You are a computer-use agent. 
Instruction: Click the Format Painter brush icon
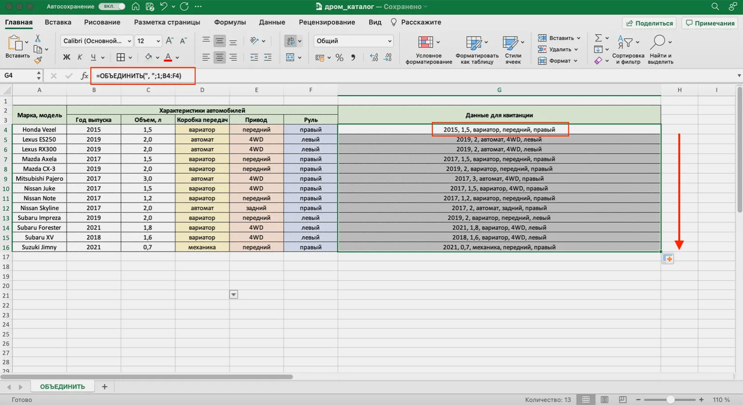click(x=38, y=60)
